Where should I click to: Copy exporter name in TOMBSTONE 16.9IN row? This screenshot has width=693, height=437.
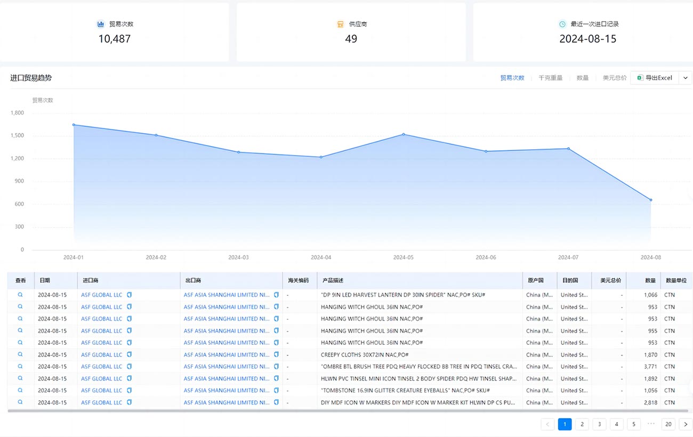[276, 390]
